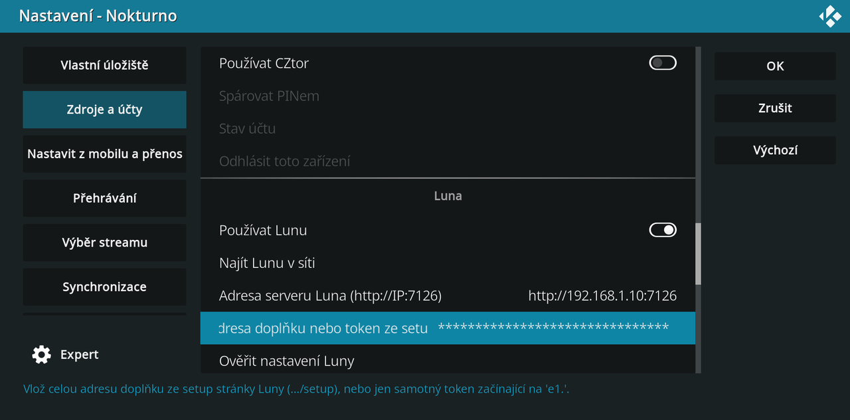Reset settings with the Výchozí button

point(775,150)
